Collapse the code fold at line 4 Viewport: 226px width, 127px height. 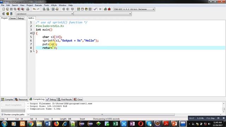pyautogui.click(x=34, y=33)
